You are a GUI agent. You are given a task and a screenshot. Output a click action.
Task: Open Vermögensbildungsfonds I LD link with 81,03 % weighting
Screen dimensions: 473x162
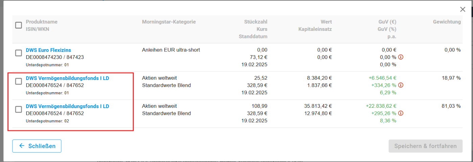coord(67,106)
